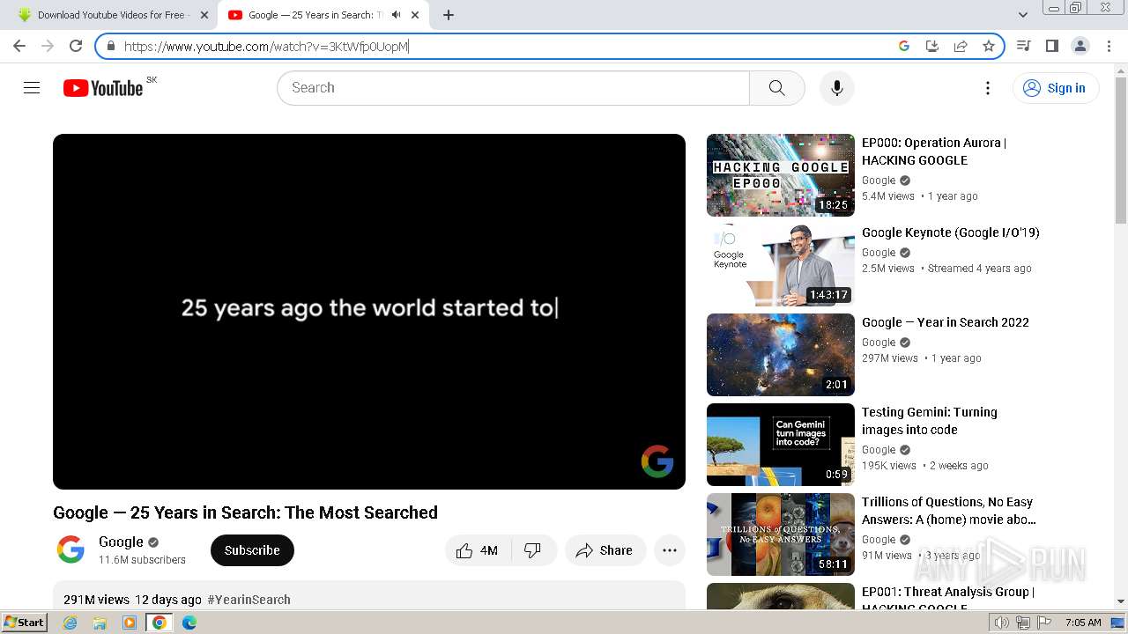Open more actions menu below video

(670, 550)
